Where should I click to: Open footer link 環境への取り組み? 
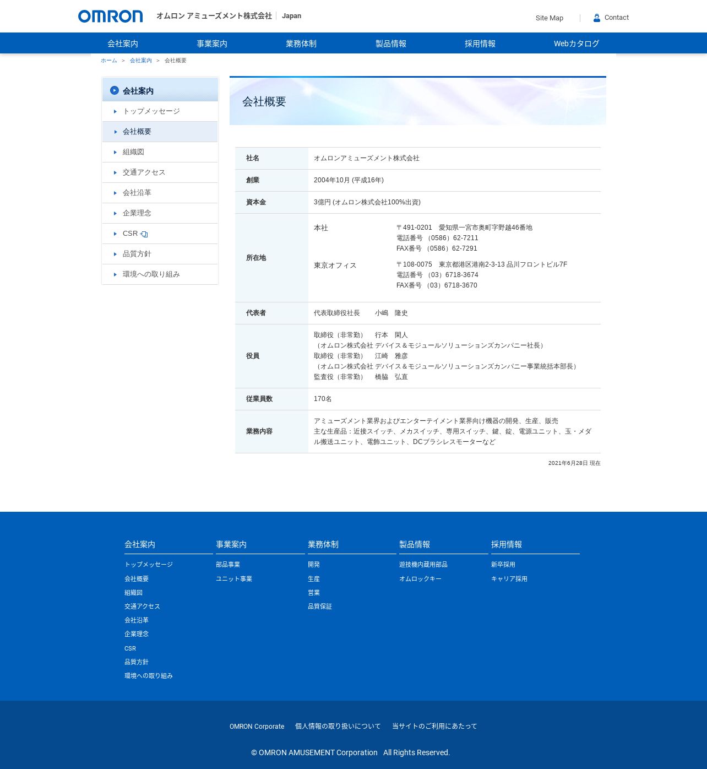149,676
